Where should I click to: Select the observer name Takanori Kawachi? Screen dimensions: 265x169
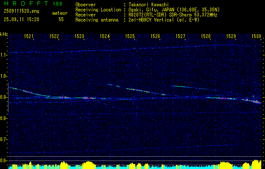[x=149, y=5]
